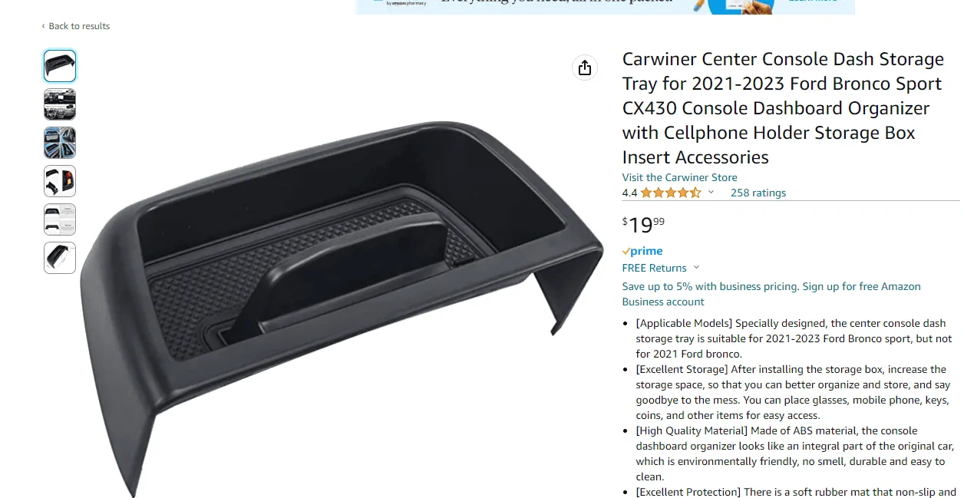Open the FREE Returns details
Image resolution: width=964 pixels, height=498 pixels.
655,268
